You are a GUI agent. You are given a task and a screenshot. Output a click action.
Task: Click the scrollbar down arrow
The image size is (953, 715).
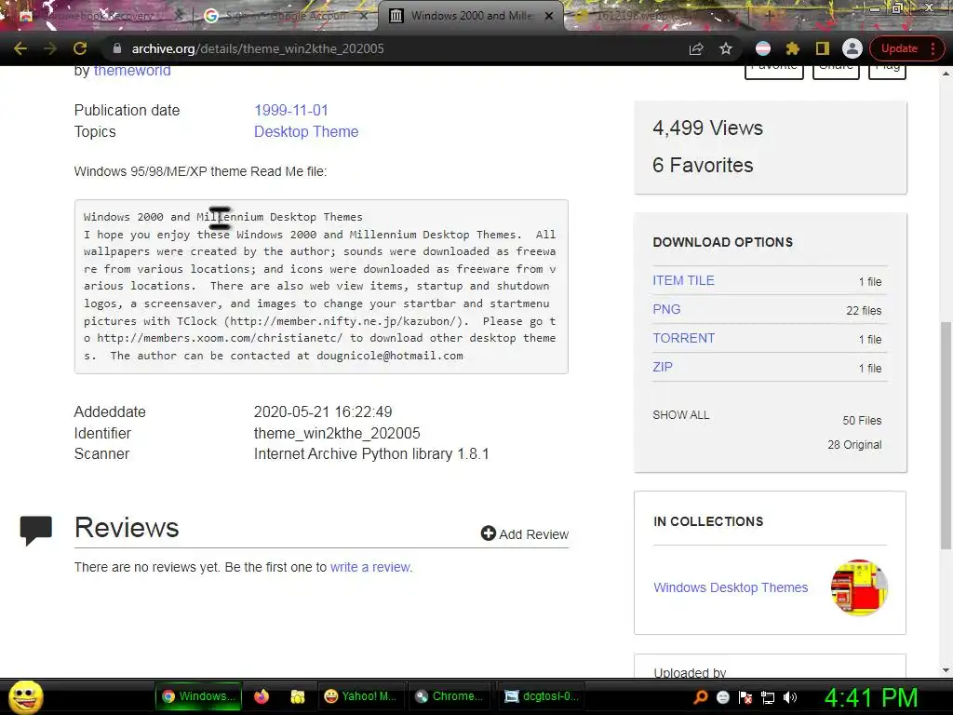point(946,669)
